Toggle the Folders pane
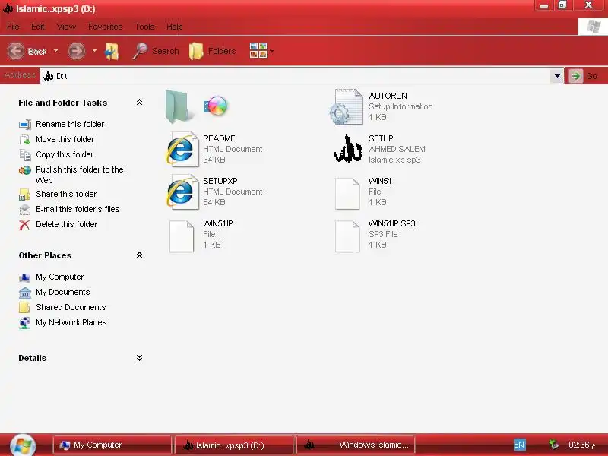Image resolution: width=608 pixels, height=456 pixels. pos(213,51)
